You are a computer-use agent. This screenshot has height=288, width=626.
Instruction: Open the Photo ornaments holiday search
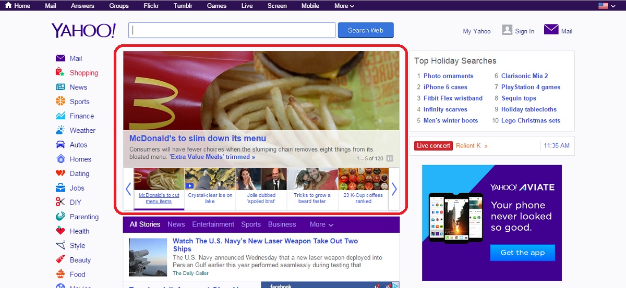[449, 76]
